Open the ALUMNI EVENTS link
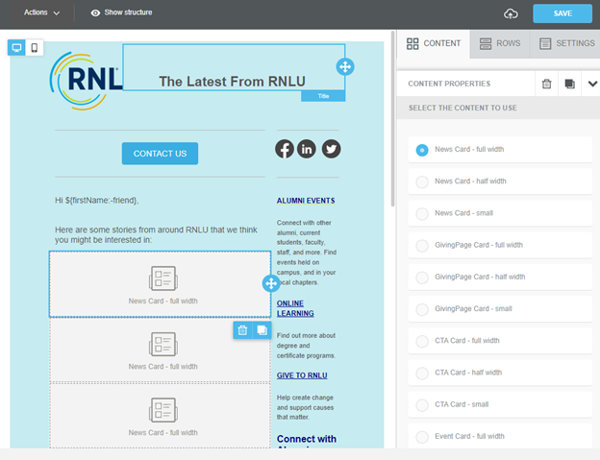Image resolution: width=600 pixels, height=460 pixels. point(306,201)
